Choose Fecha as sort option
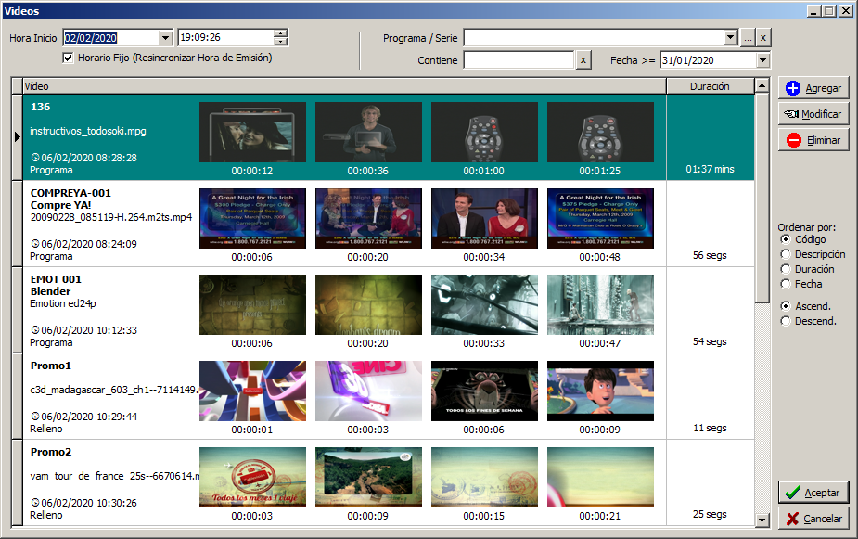858x539 pixels. (x=786, y=284)
